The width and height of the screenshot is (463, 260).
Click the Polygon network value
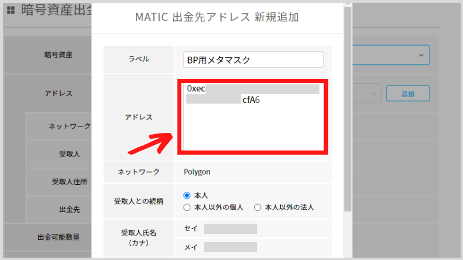pyautogui.click(x=197, y=172)
